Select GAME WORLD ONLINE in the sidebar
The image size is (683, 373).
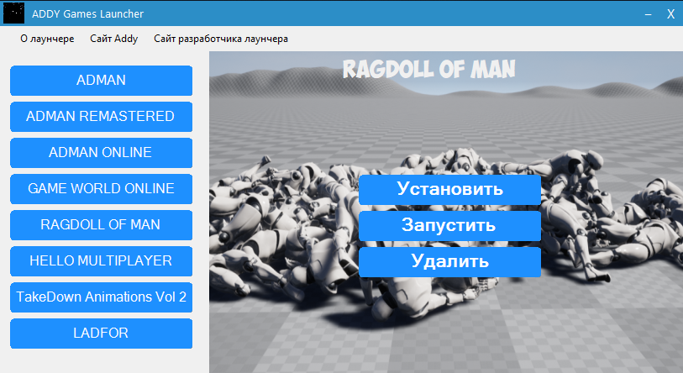101,189
